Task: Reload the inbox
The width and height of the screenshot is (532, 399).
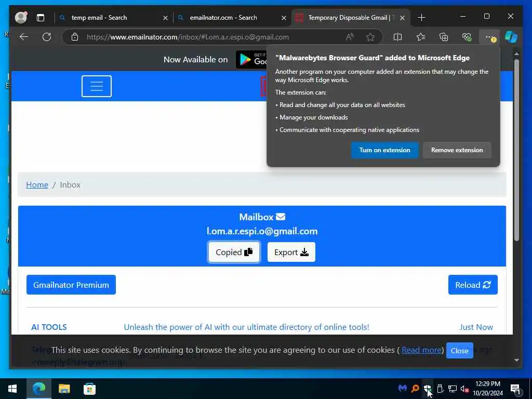Action: click(473, 285)
